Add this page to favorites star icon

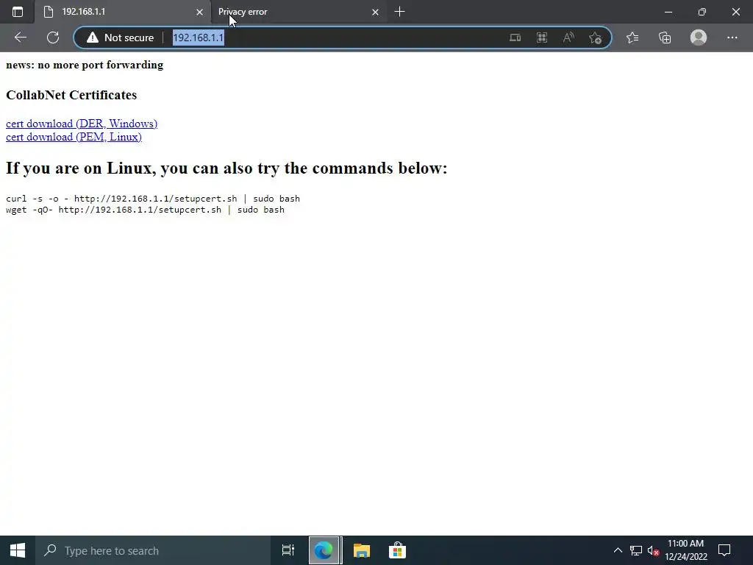(595, 38)
